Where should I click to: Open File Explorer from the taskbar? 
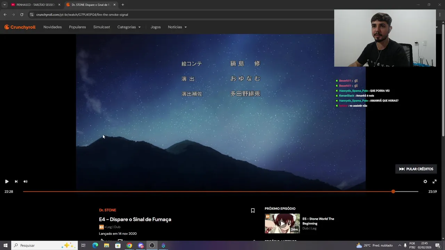pos(106,245)
